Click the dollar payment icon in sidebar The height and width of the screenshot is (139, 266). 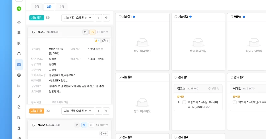pos(19,75)
